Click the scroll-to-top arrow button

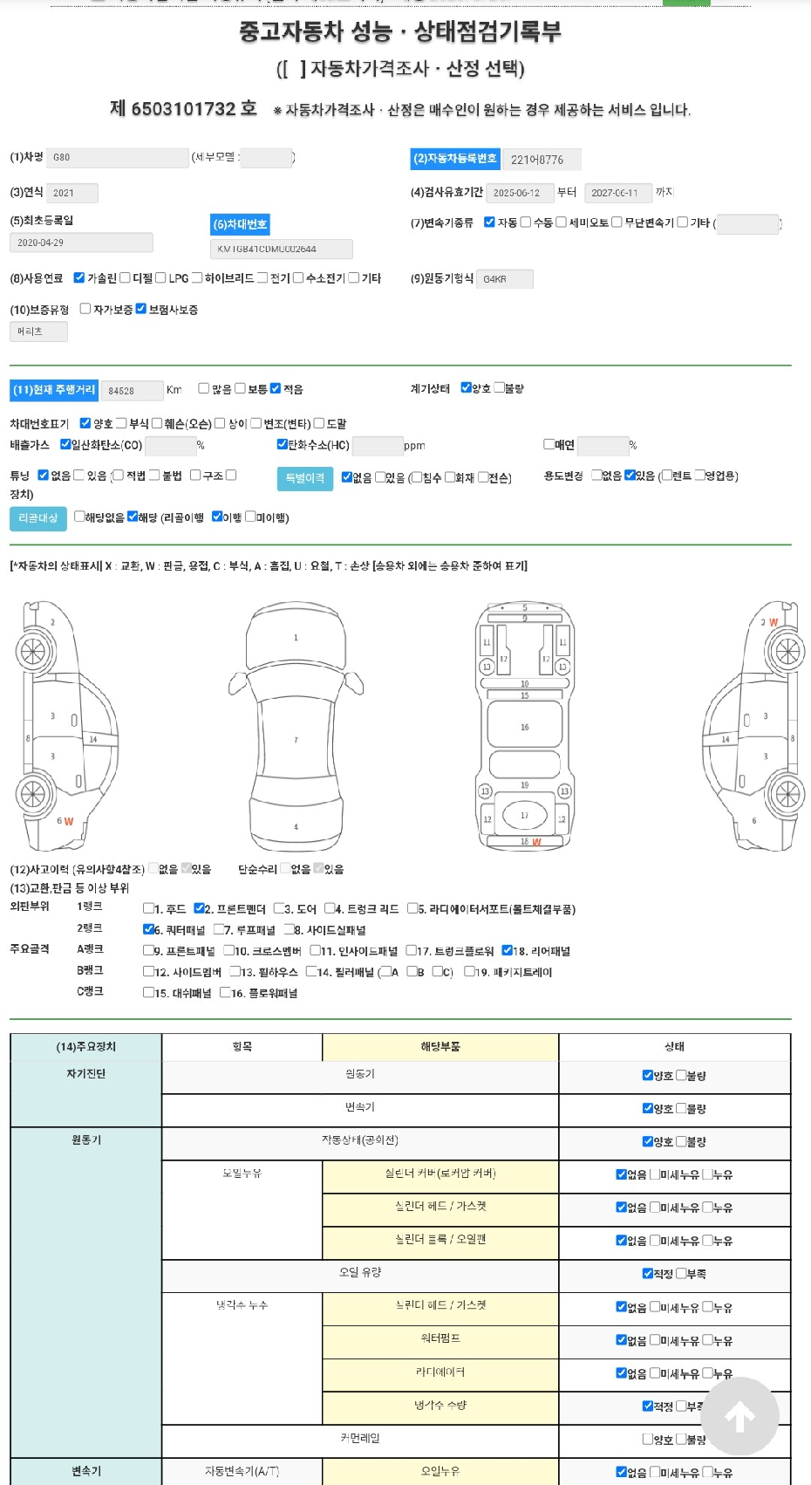point(739,1416)
